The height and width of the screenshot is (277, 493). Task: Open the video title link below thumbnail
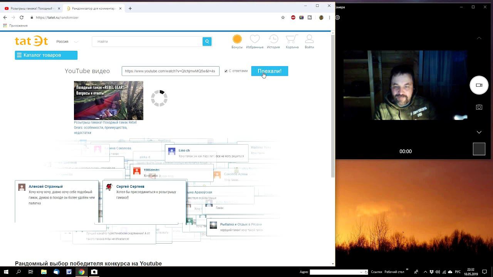coord(105,127)
